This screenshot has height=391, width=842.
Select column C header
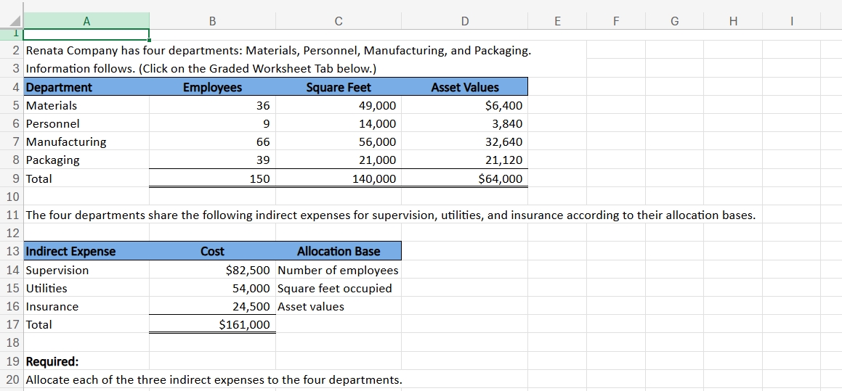pos(339,21)
